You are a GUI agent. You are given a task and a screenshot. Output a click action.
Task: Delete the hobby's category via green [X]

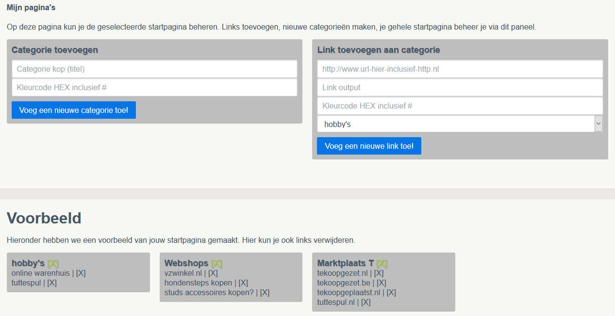(x=53, y=263)
